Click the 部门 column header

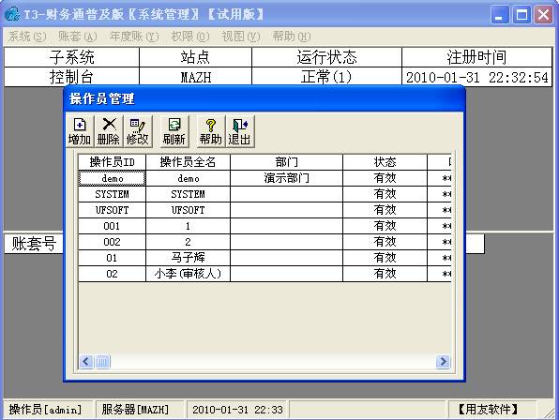(x=287, y=162)
